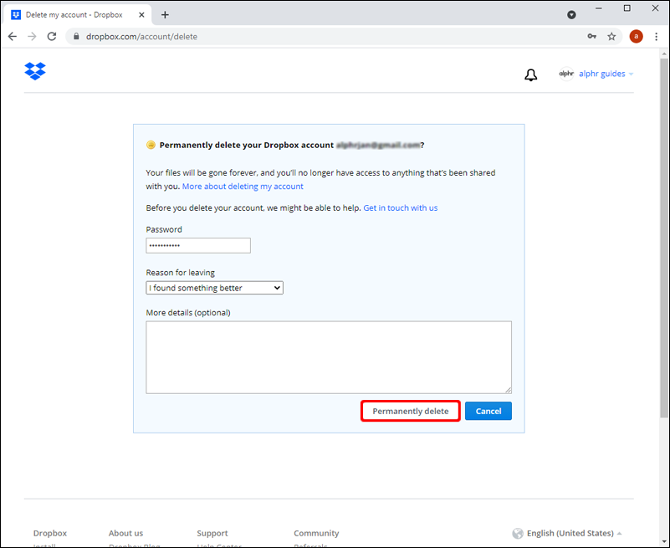Open saved passwords key icon
Viewport: 670px width, 548px height.
(x=591, y=37)
